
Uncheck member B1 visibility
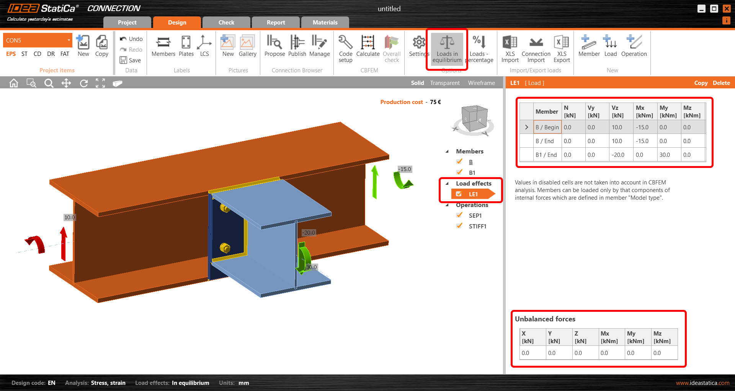tap(459, 173)
